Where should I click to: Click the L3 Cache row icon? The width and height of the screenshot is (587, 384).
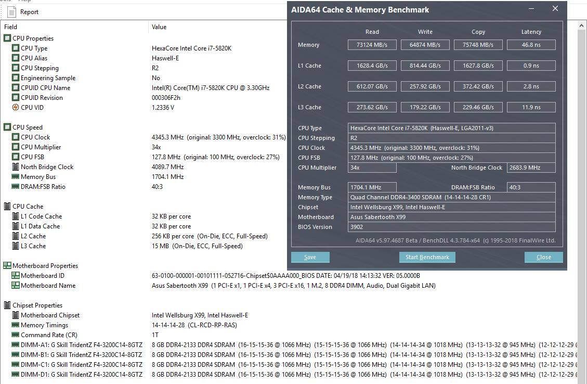16,246
